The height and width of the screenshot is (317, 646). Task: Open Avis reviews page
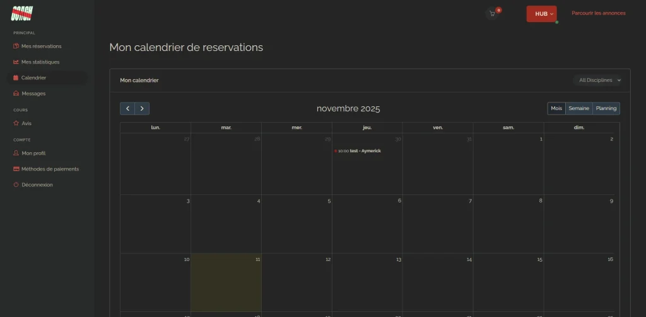26,123
